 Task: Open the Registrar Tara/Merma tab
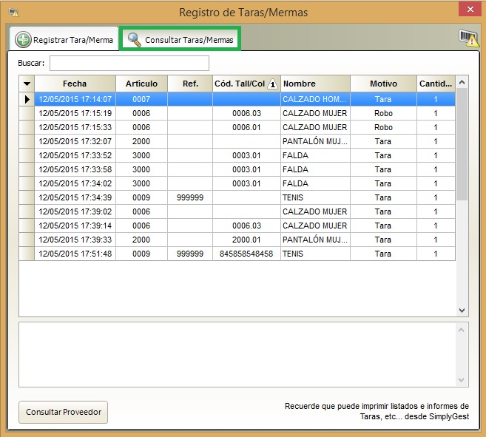point(64,39)
